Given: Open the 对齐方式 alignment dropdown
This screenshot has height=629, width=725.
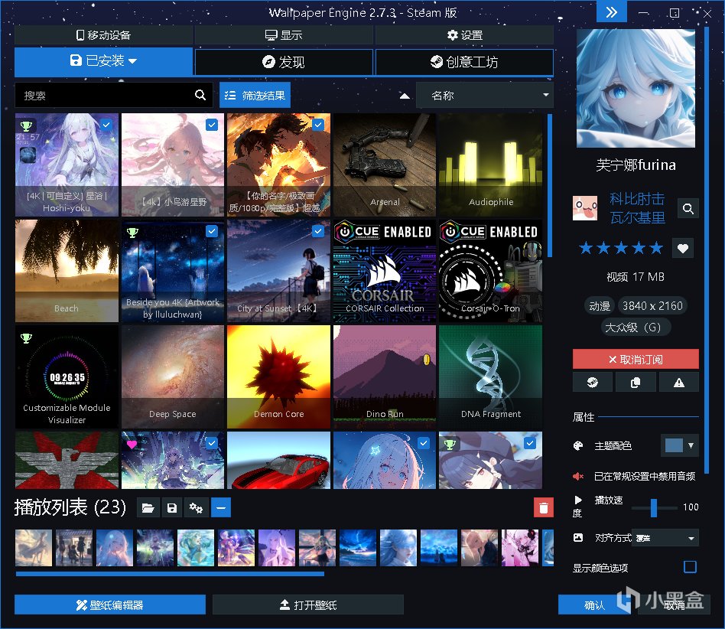Looking at the screenshot, I should tap(665, 538).
